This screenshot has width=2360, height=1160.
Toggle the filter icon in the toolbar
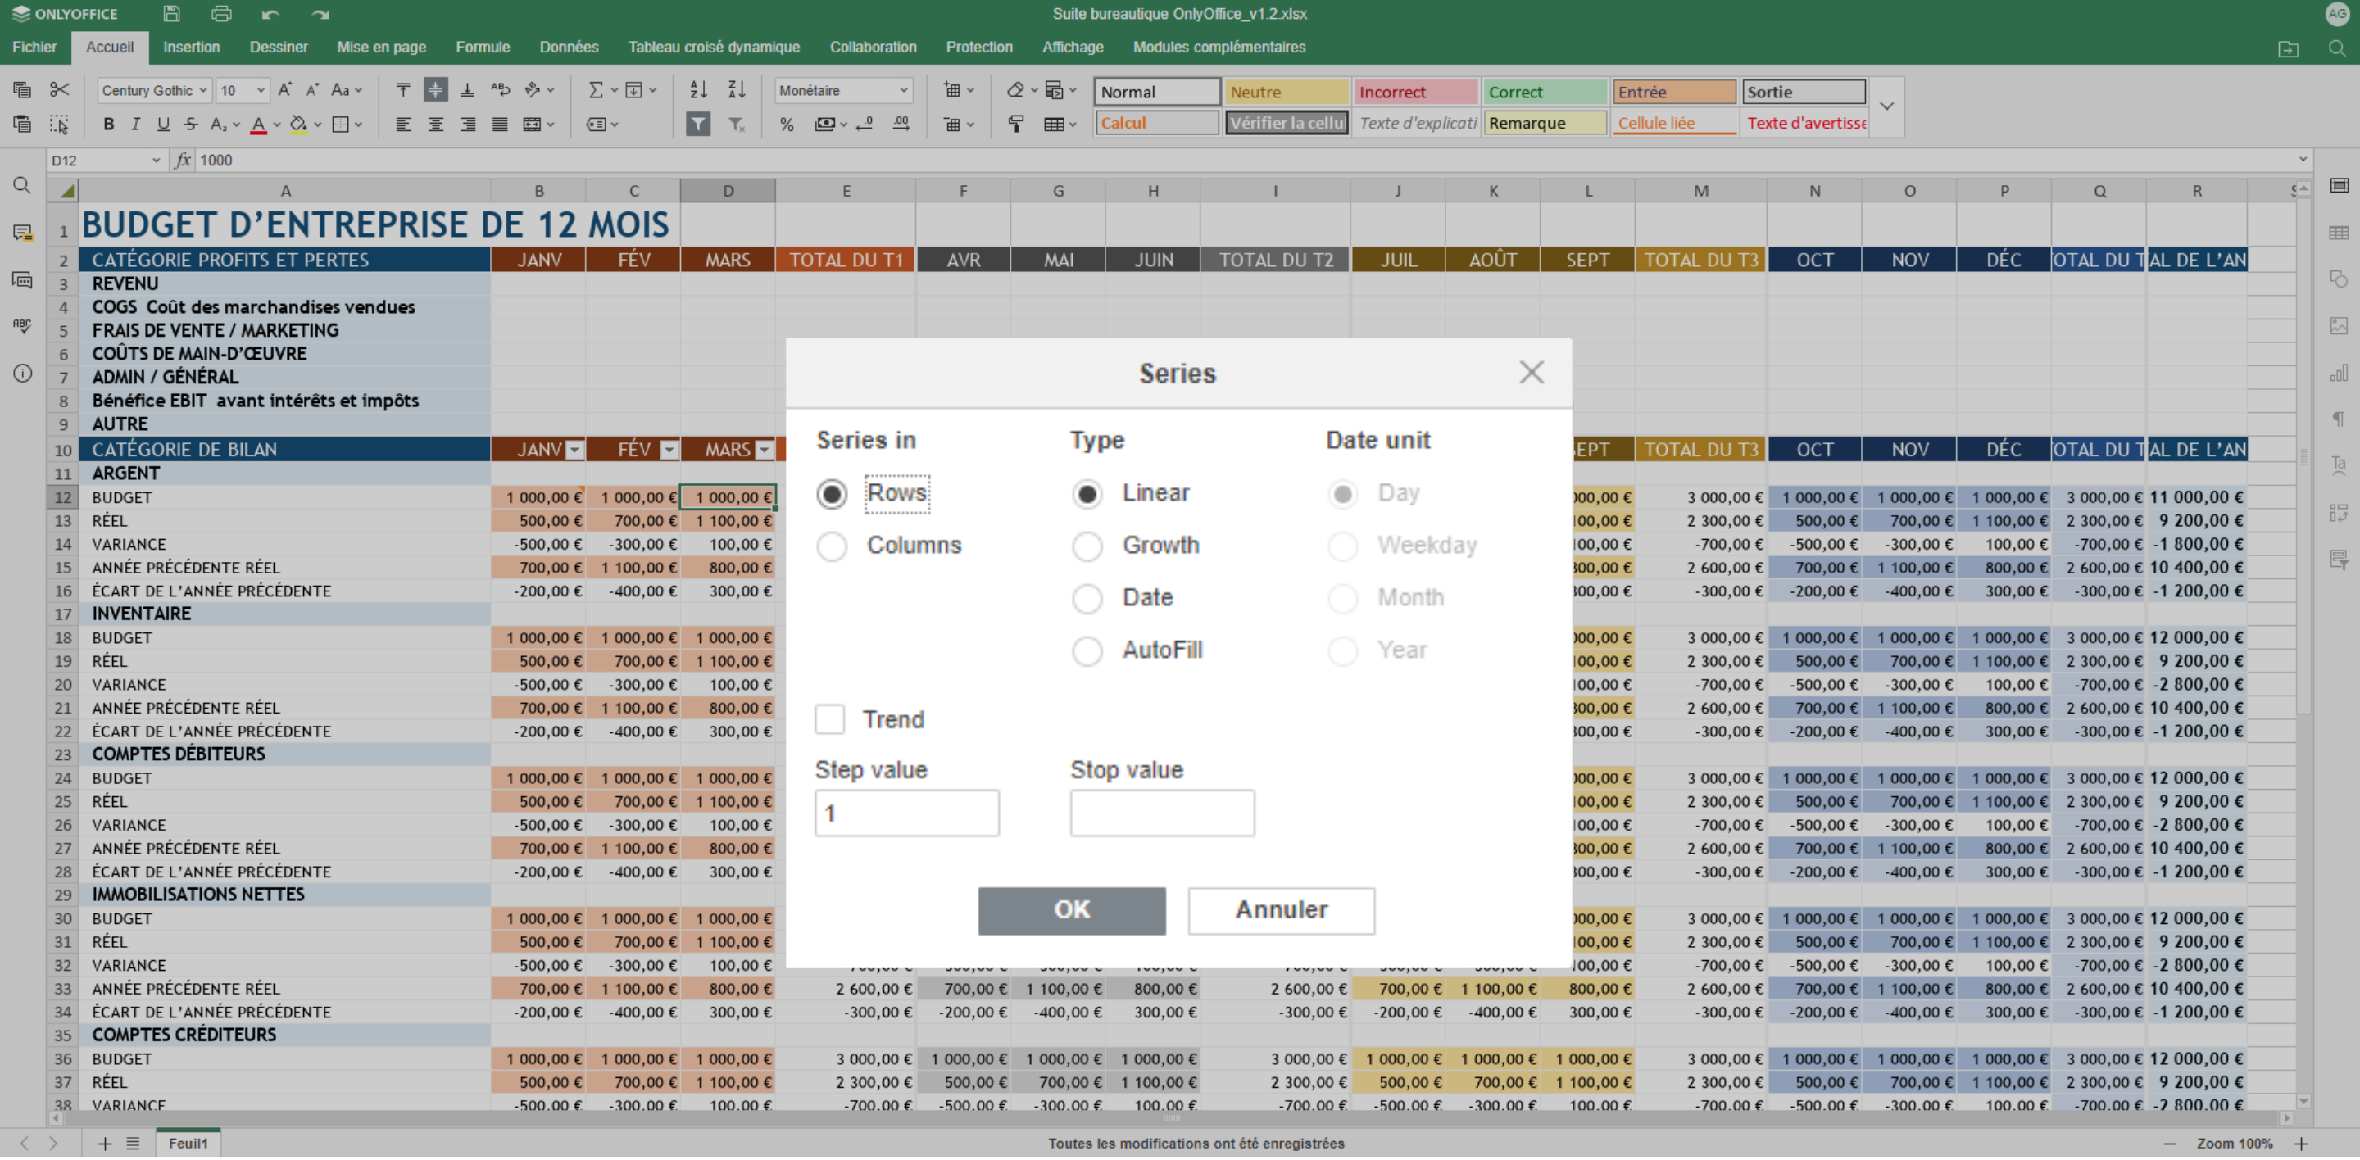[698, 125]
